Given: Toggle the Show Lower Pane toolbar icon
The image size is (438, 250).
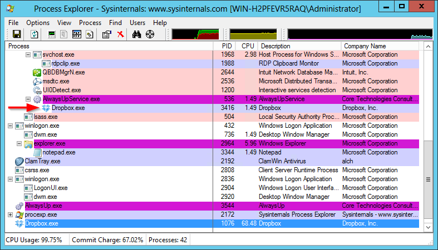Looking at the screenshot, I should (77, 34).
